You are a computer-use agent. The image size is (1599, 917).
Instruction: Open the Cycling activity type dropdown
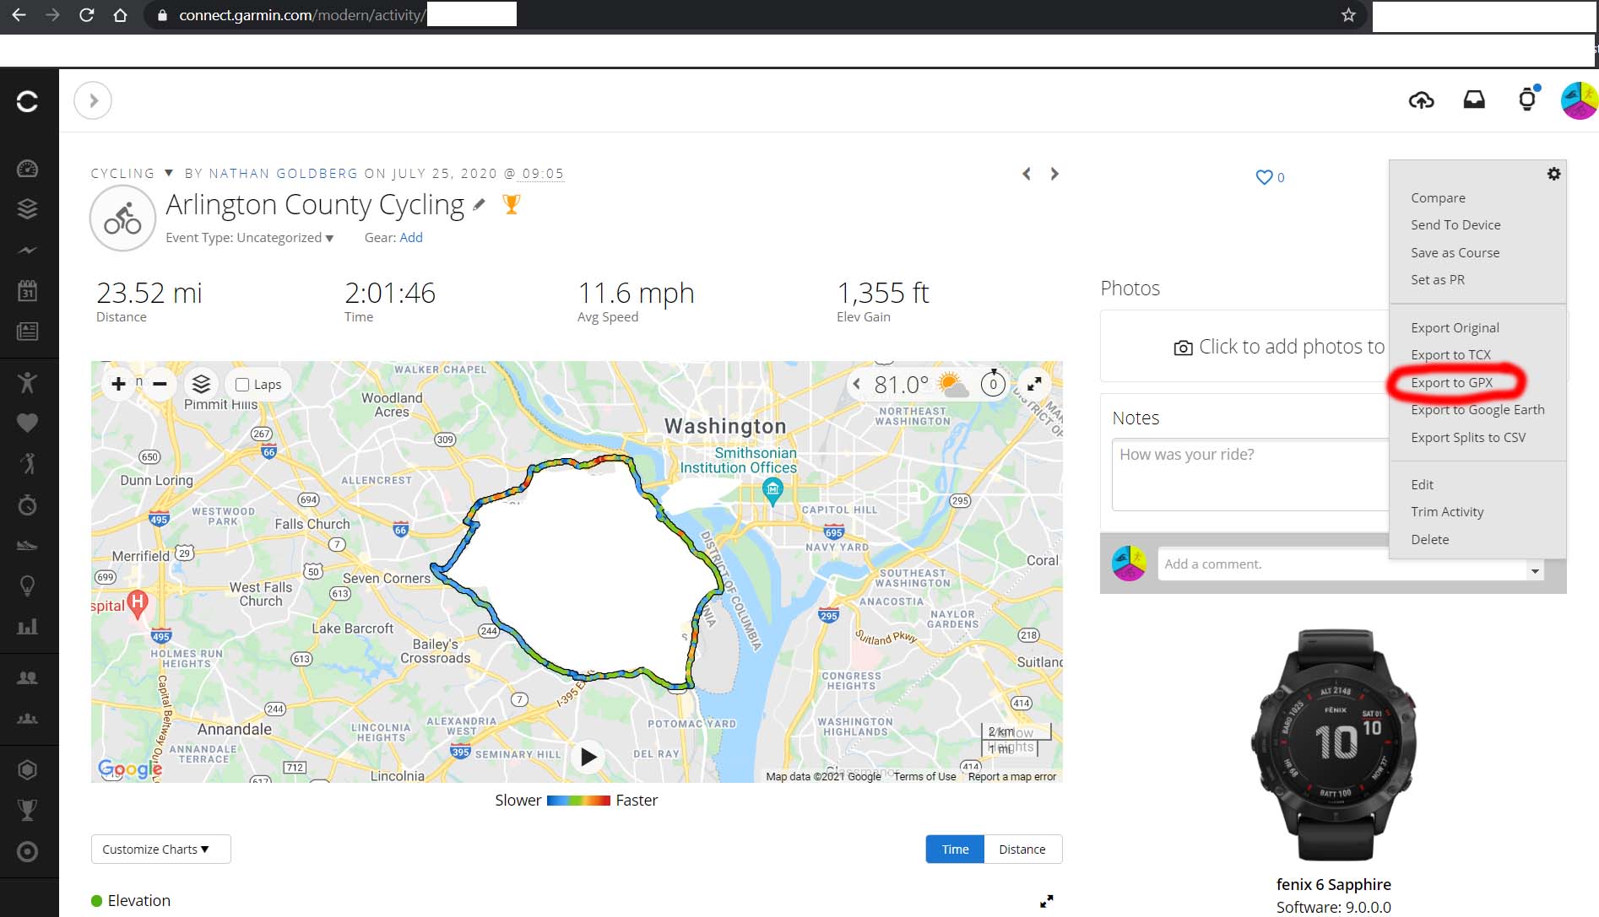click(132, 173)
